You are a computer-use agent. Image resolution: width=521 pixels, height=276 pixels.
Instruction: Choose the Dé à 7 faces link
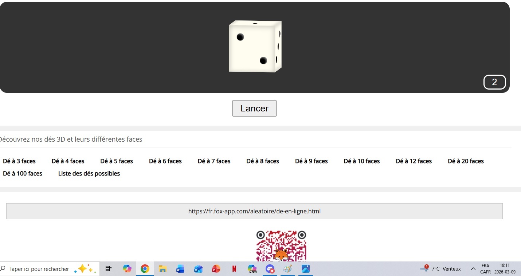[x=214, y=161]
